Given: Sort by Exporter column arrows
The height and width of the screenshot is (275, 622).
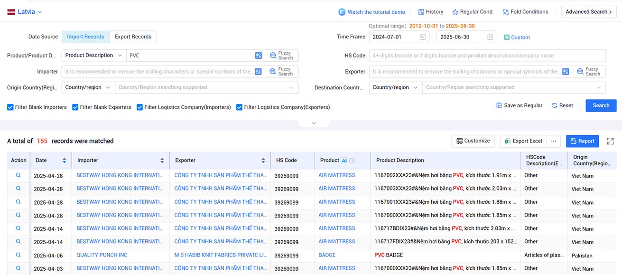Looking at the screenshot, I should pyautogui.click(x=263, y=161).
